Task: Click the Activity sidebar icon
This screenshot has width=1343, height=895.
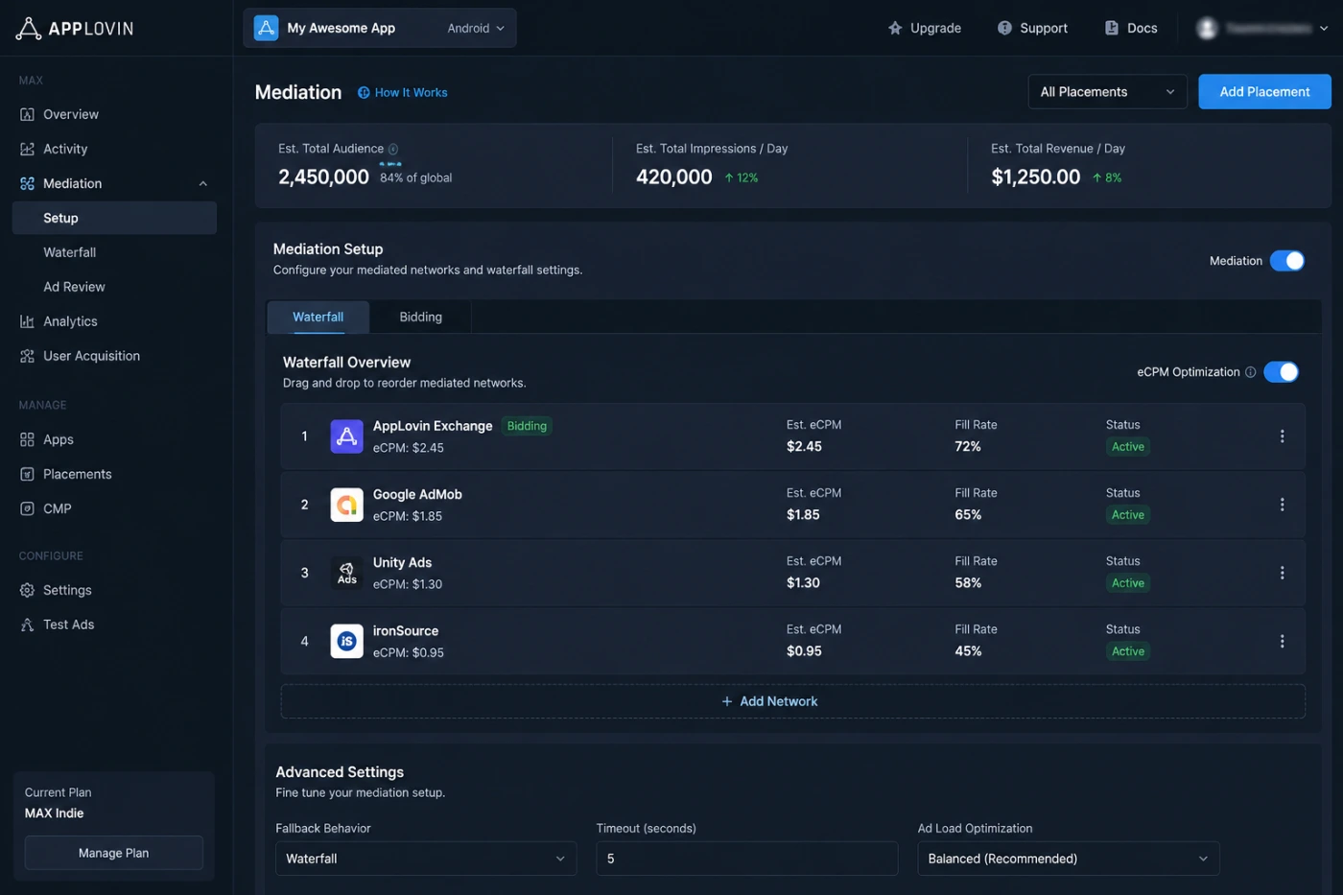Action: [x=27, y=149]
